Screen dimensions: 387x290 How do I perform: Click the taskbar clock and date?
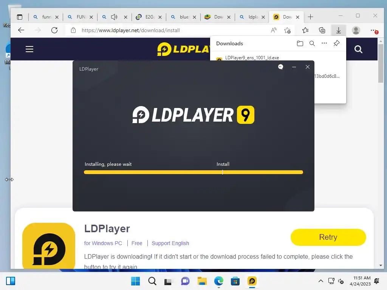(x=360, y=281)
